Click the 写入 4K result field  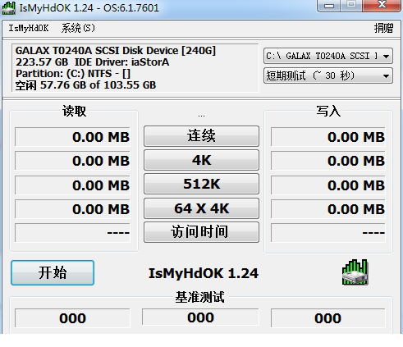click(328, 161)
